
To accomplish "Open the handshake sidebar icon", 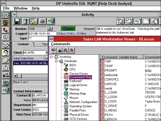I will 6,45.
